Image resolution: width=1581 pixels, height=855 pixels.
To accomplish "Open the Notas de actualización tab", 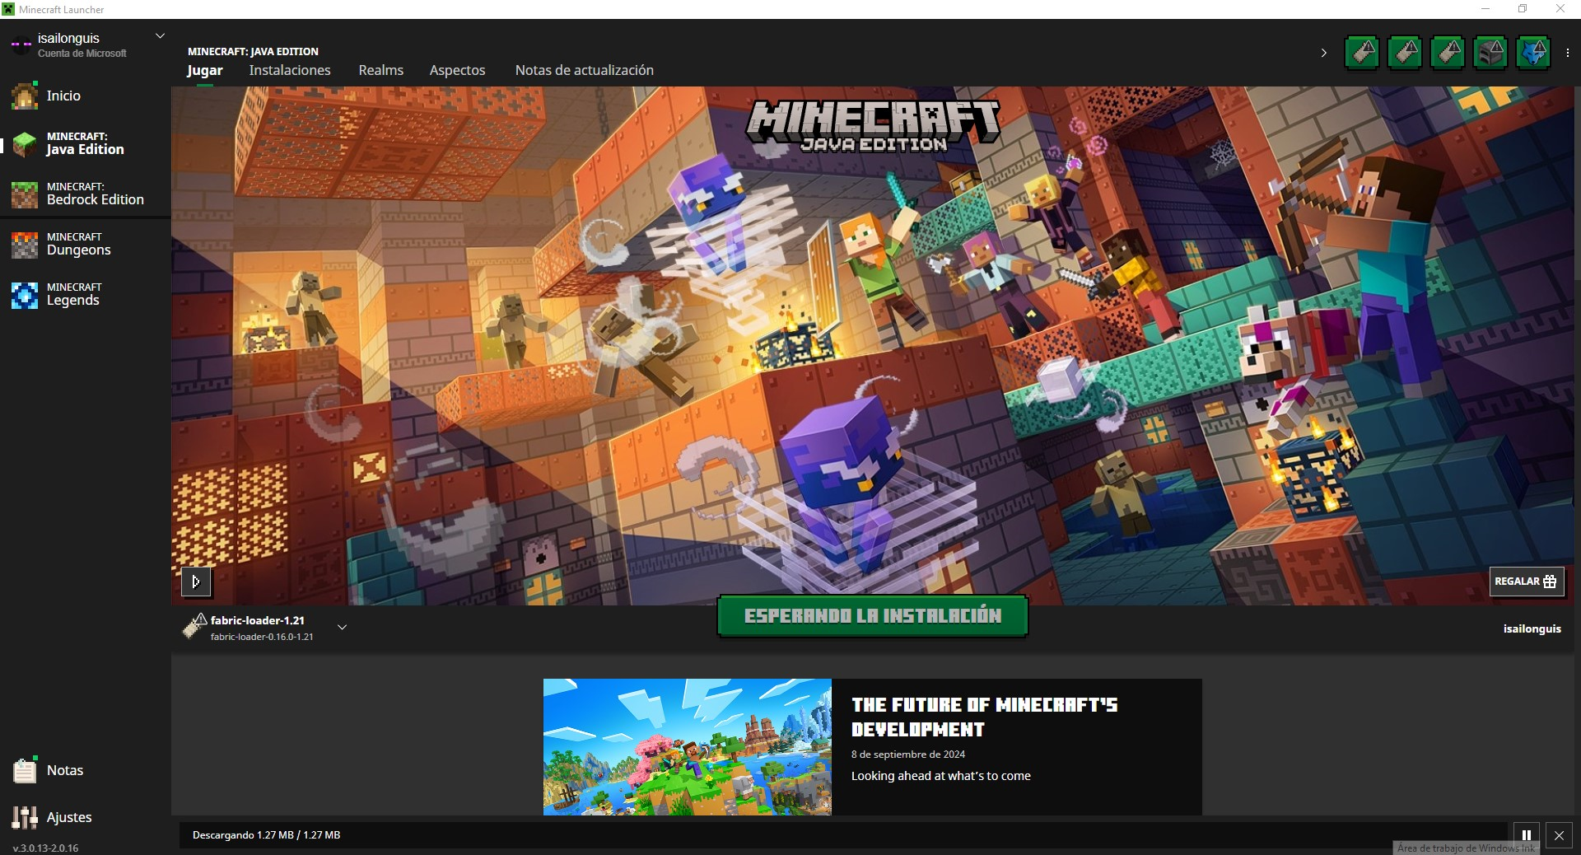I will (x=585, y=71).
